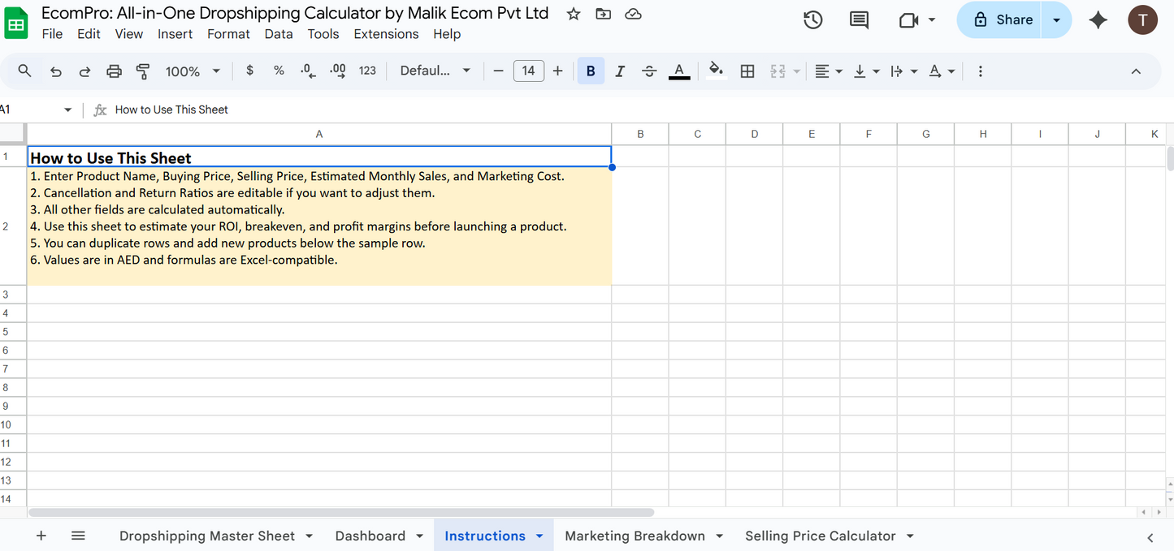The height and width of the screenshot is (551, 1174).
Task: Open the comments panel icon
Action: 859,20
